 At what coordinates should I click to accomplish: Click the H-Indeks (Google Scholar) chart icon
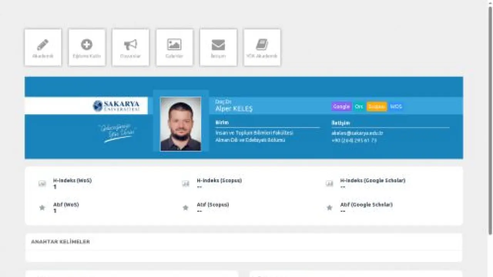(x=329, y=184)
